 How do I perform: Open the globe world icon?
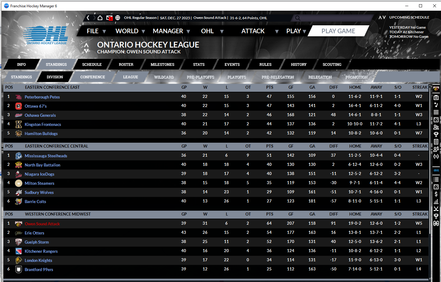118,18
